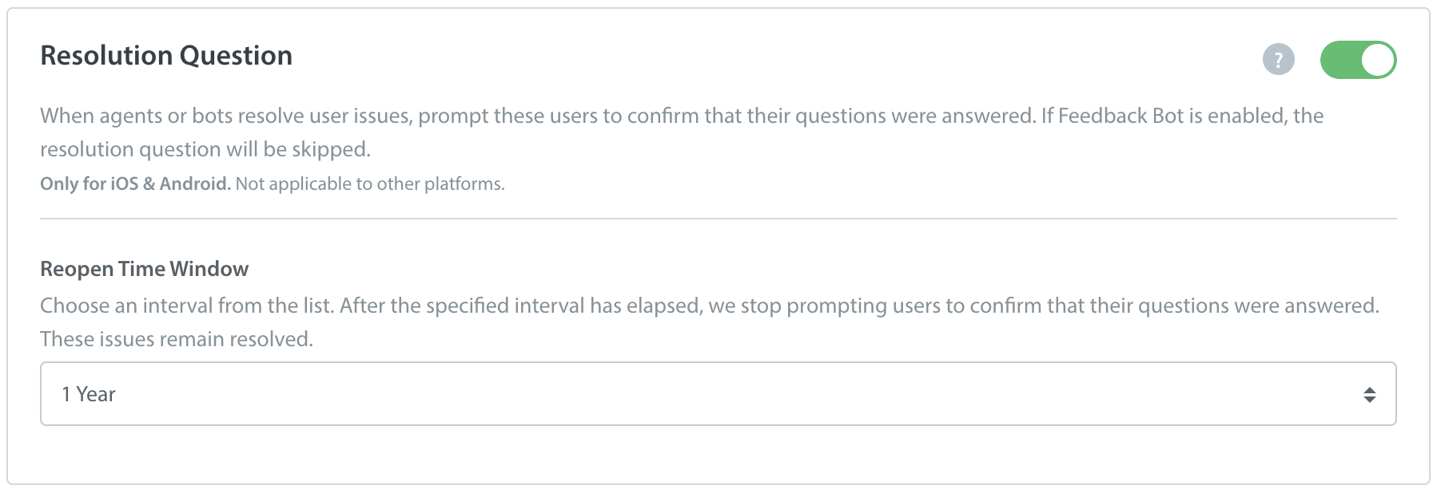Select the "1 Year" value in the dropdown
1437x493 pixels.
(89, 394)
